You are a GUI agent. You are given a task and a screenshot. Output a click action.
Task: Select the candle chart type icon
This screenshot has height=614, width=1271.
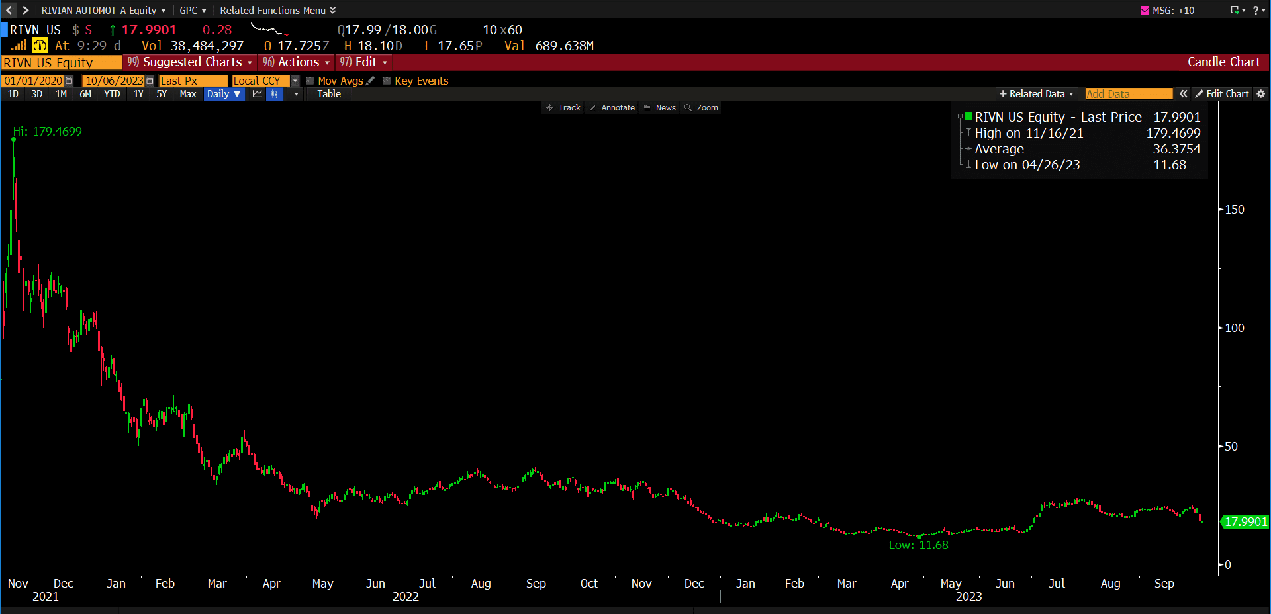pos(274,94)
